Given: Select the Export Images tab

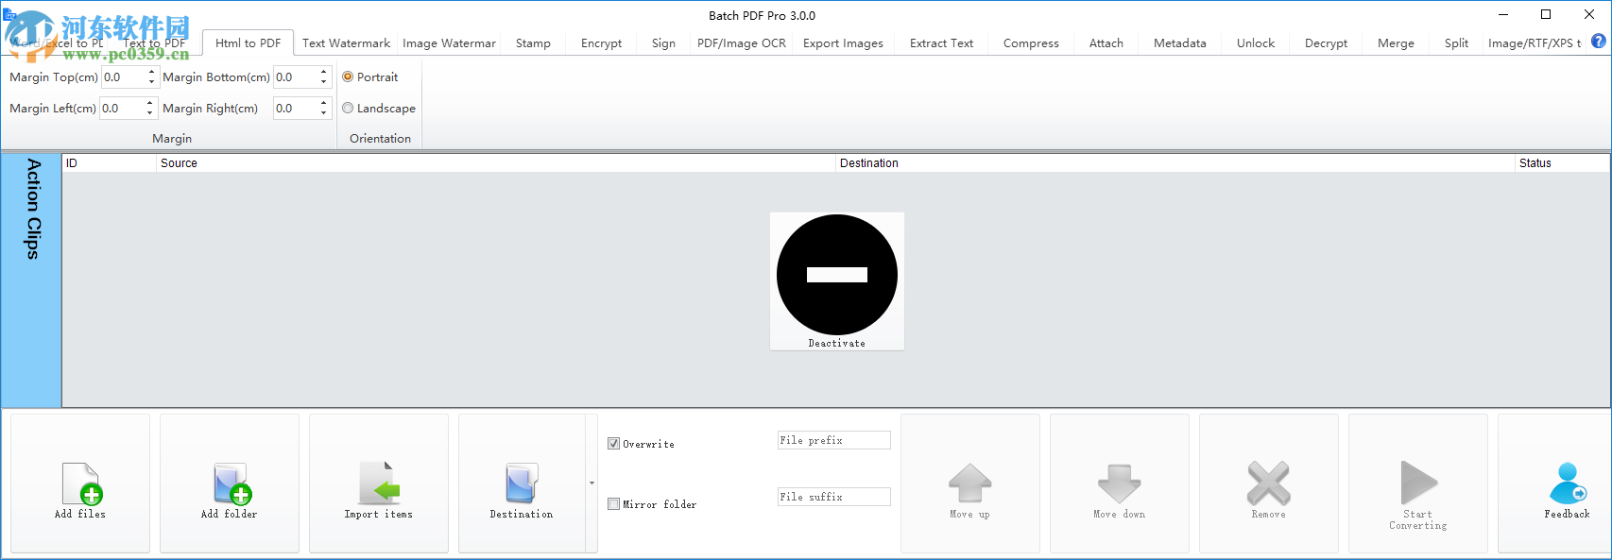Looking at the screenshot, I should coord(843,43).
